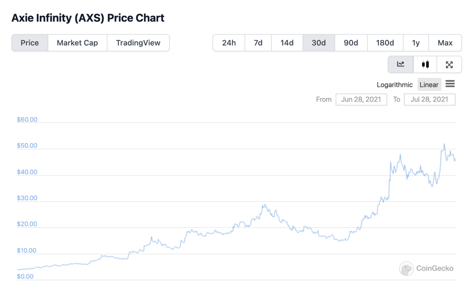Switch scale to Linear
The height and width of the screenshot is (290, 468).
click(x=429, y=85)
